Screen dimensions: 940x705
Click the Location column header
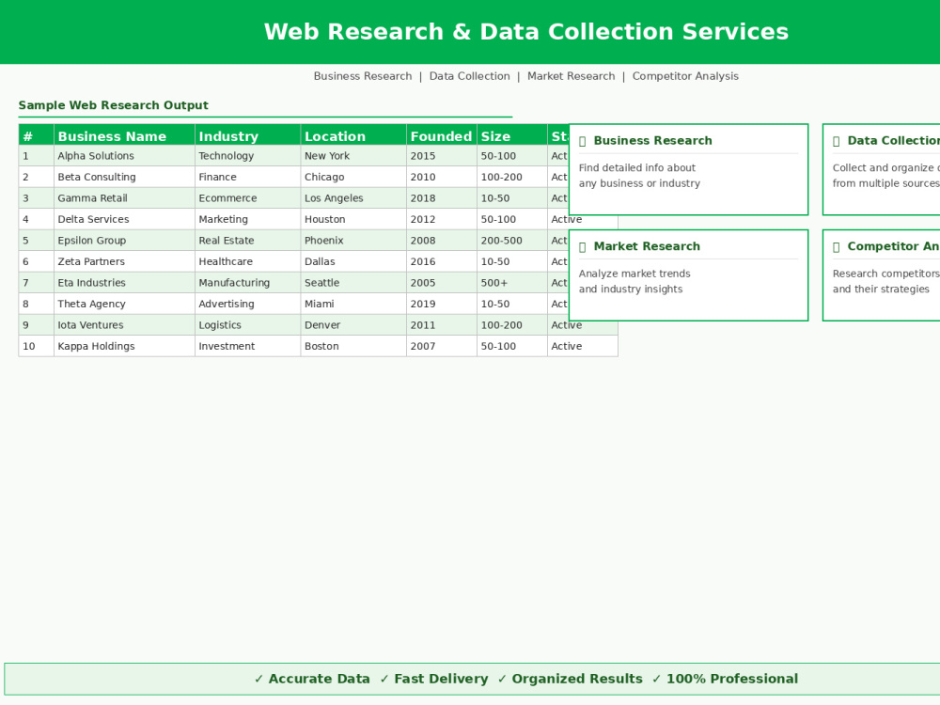coord(353,134)
